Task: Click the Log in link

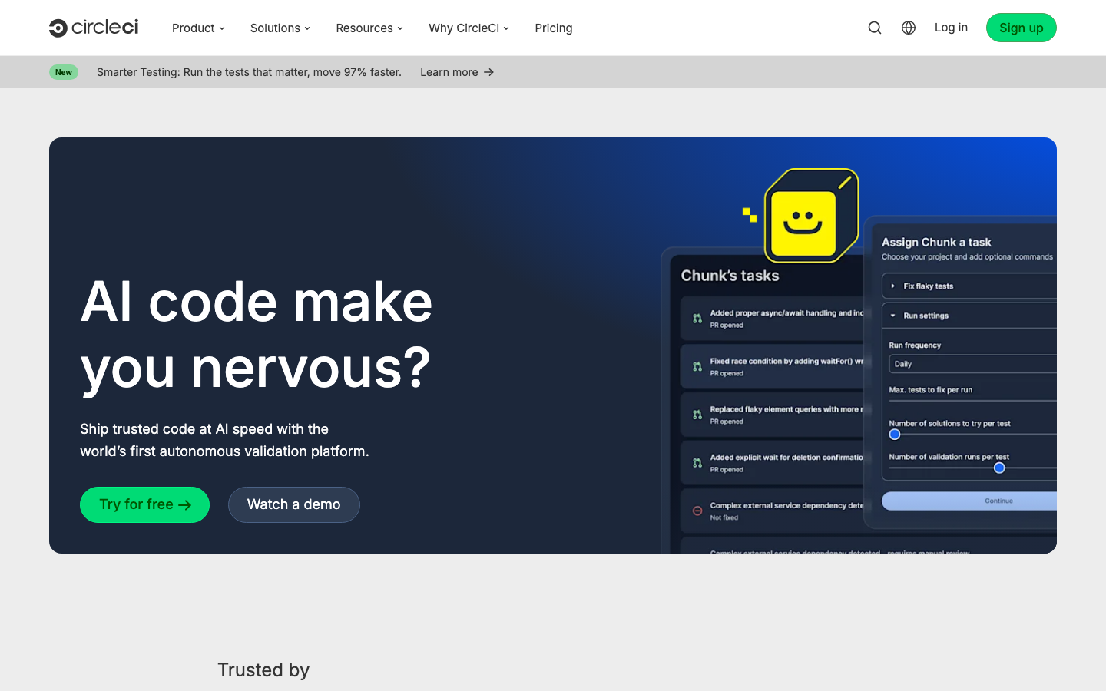Action: coord(951,28)
